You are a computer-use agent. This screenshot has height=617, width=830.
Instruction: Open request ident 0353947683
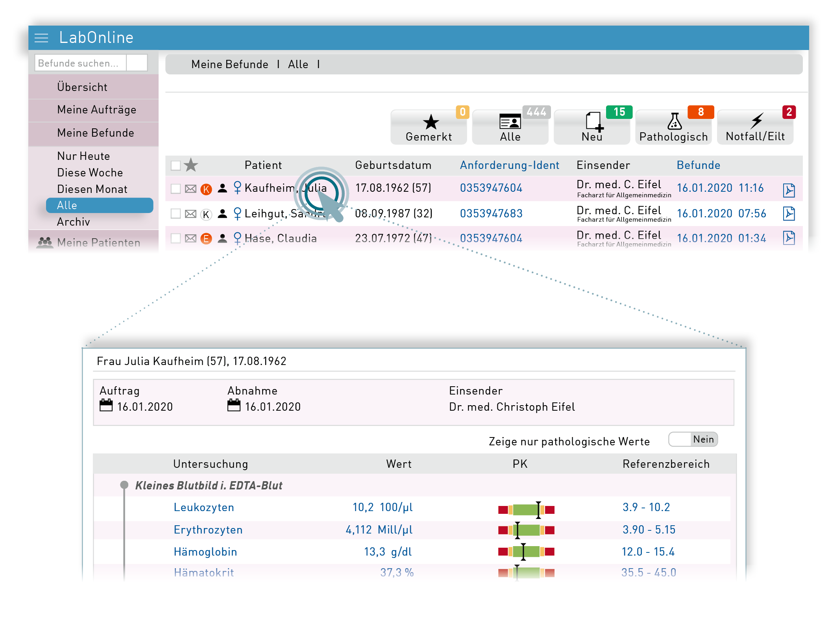click(491, 213)
